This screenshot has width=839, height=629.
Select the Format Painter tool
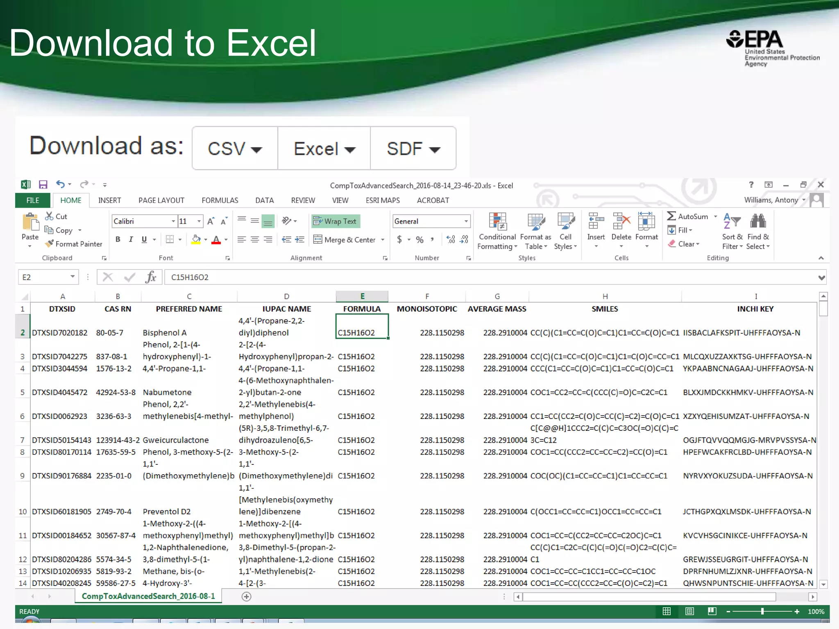click(73, 244)
